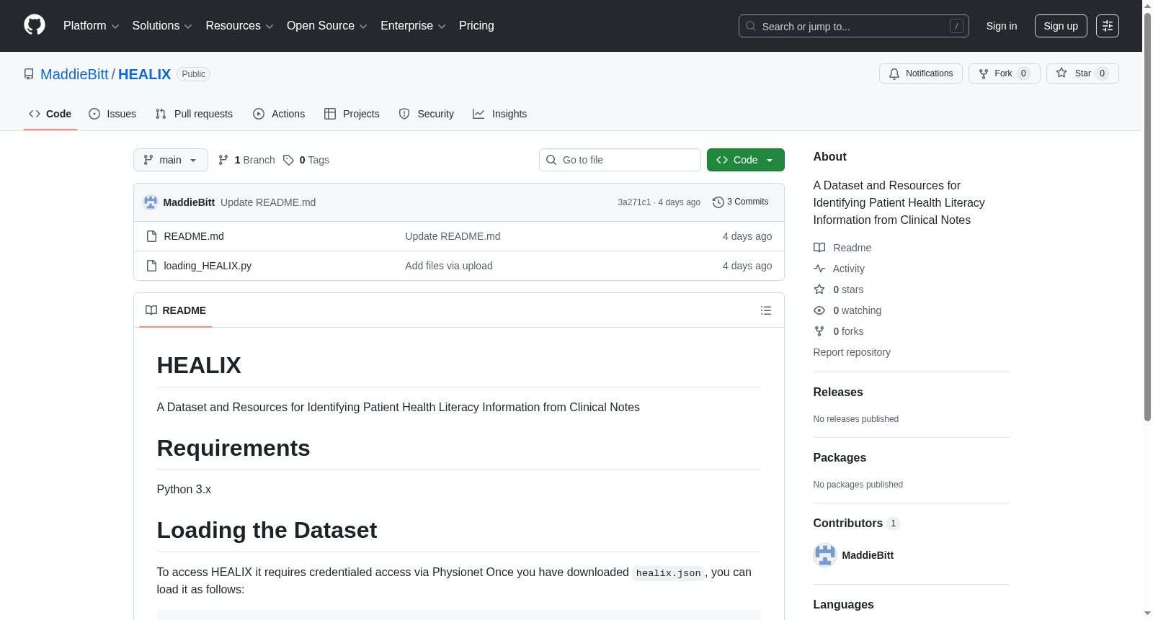
Task: Open the MaddieBitt owner link
Action: tap(74, 74)
